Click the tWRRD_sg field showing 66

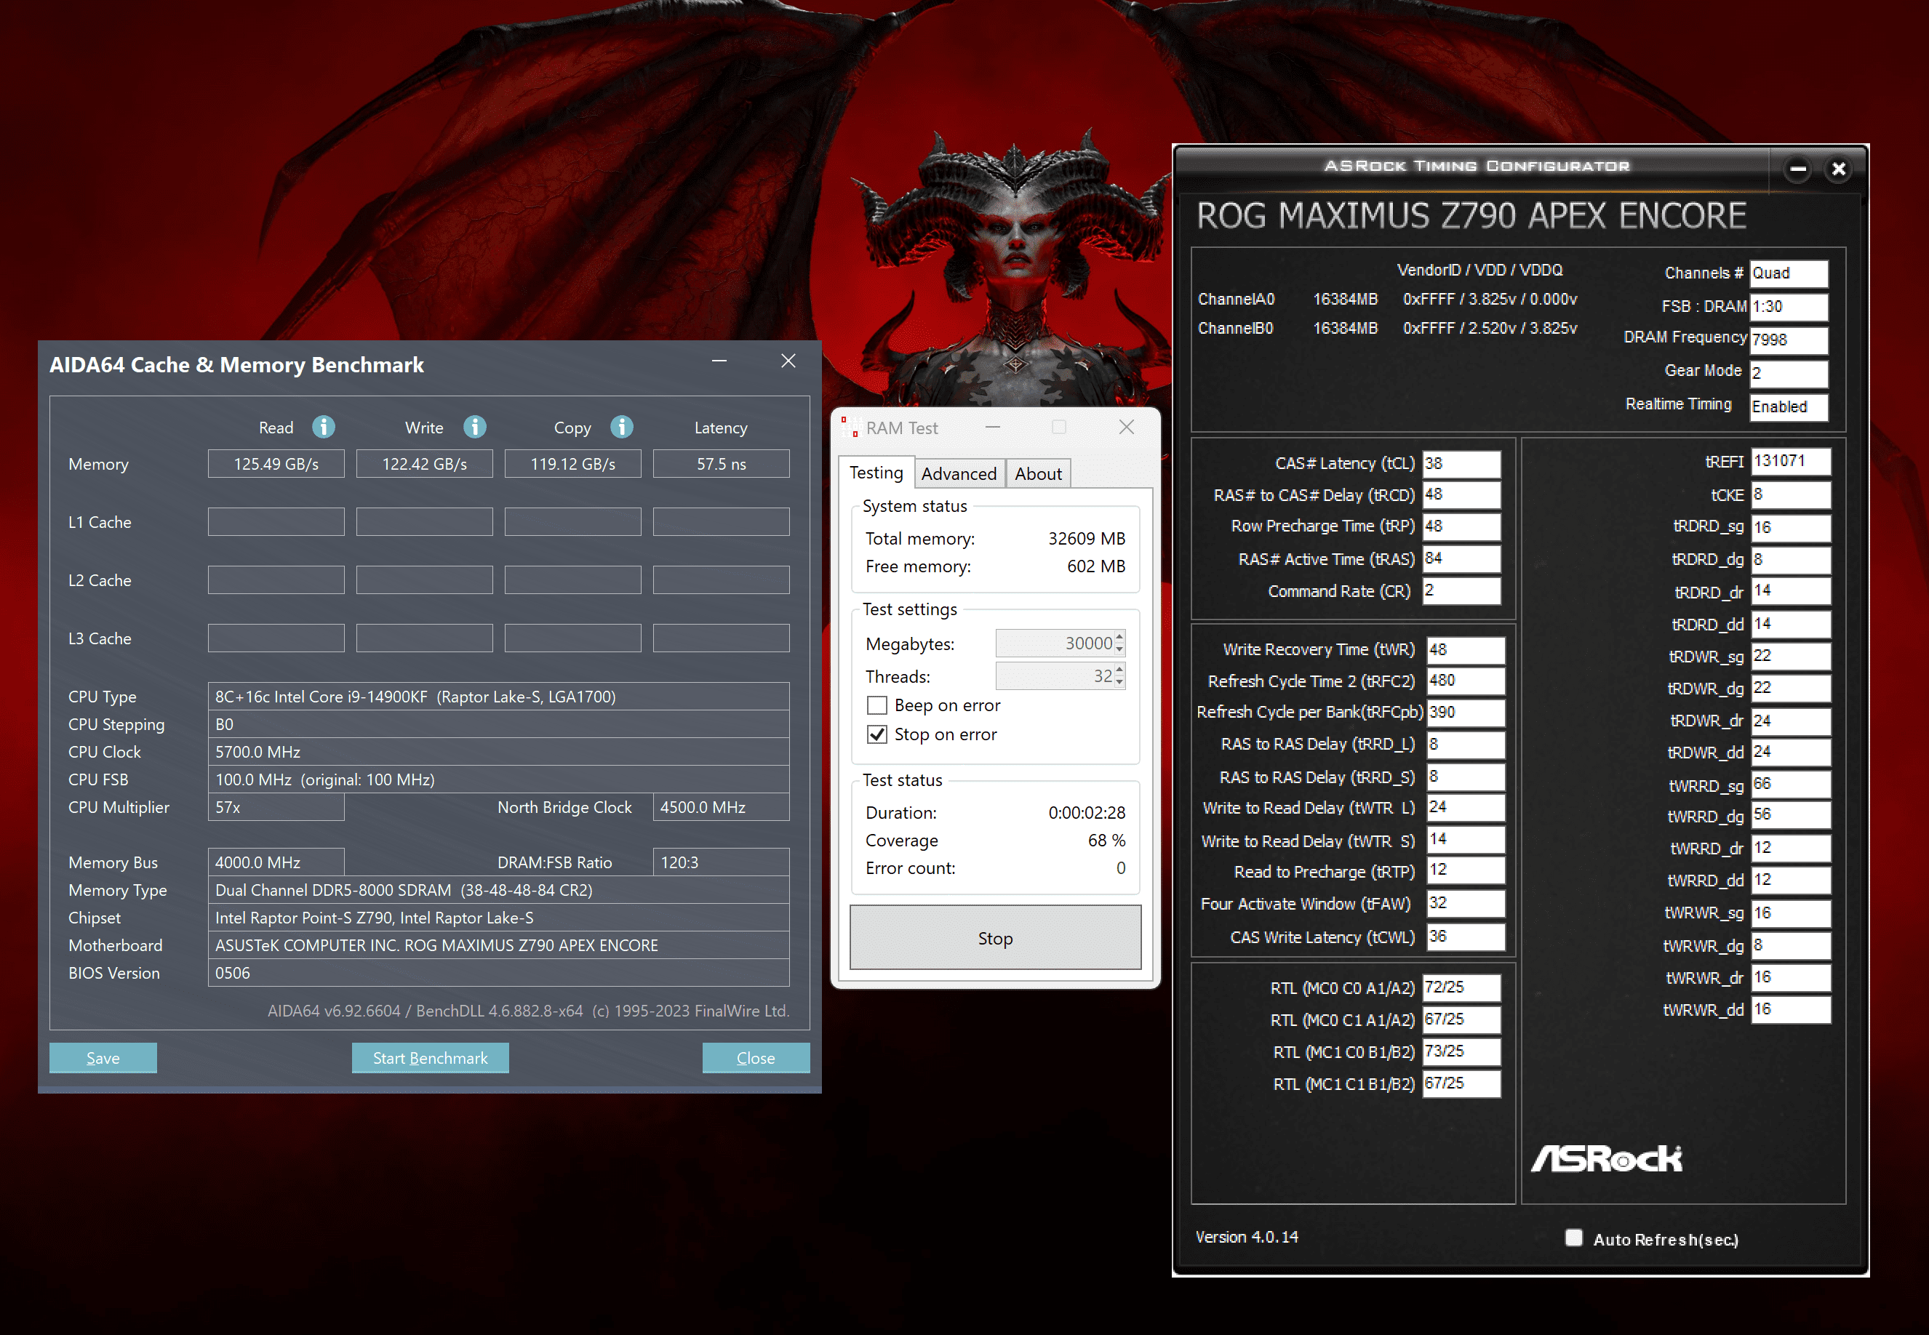1791,785
